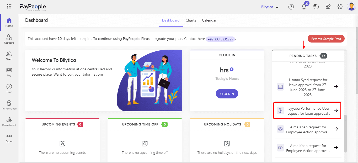Viewport: 358px width, 163px height.
Task: Open the Team sidebar section
Action: (x=9, y=55)
